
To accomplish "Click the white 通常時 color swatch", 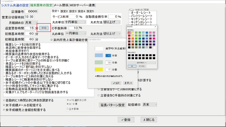I will click(99, 48).
